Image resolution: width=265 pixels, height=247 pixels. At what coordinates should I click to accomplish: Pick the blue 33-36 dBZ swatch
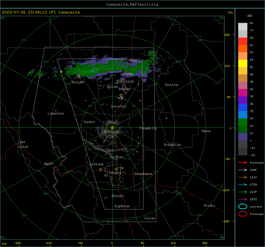coord(243,107)
